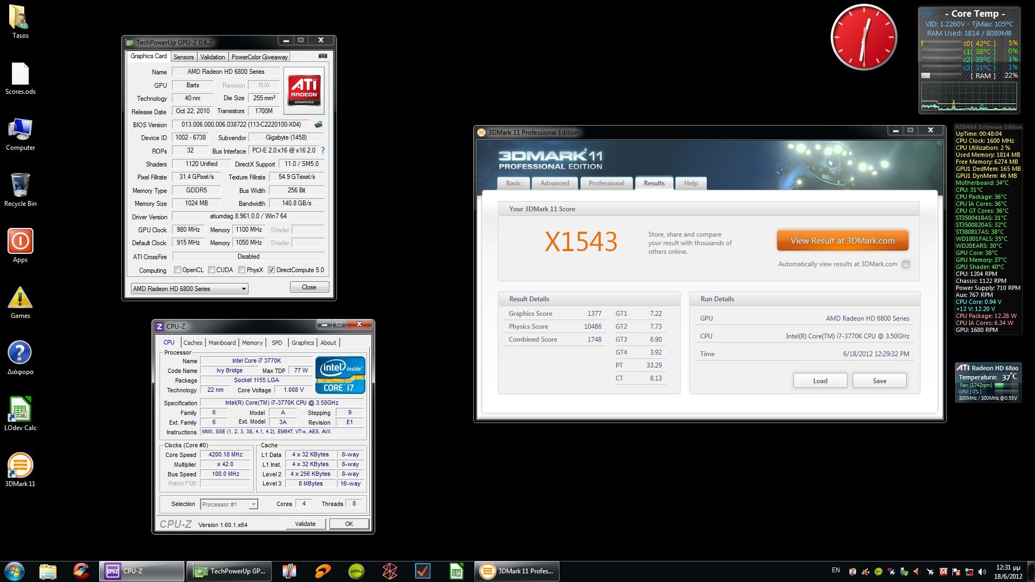Click the BIOS save chip icon in GPU-Z
The height and width of the screenshot is (582, 1035).
pos(319,124)
